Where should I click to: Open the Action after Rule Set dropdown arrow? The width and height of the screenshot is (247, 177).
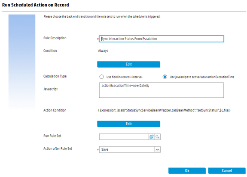(x=158, y=149)
